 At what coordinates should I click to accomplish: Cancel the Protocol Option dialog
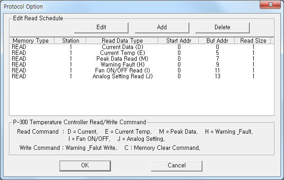coord(177,166)
